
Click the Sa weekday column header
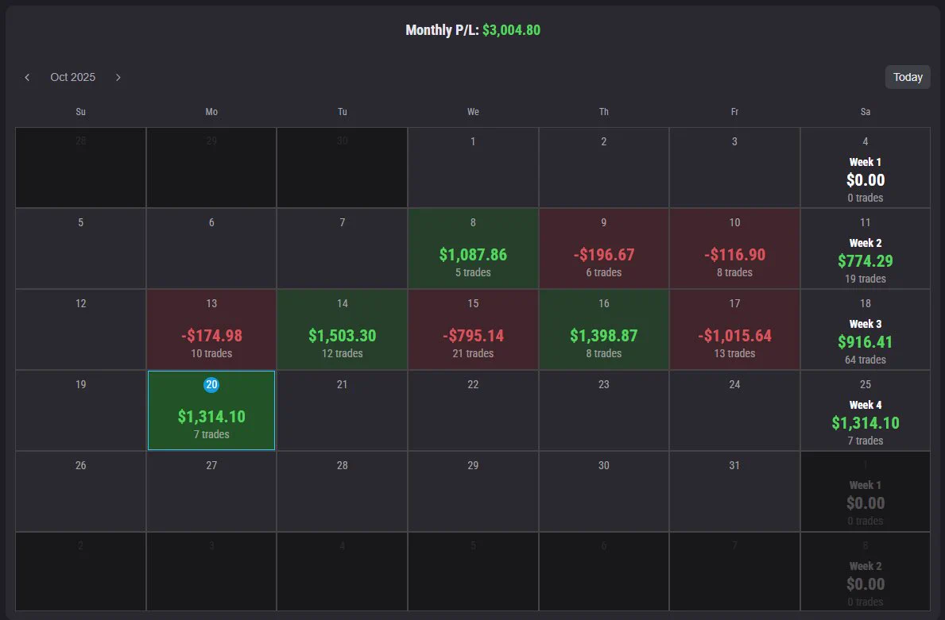[x=866, y=112]
